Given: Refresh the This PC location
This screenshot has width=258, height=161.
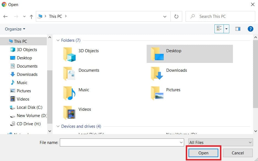Looking at the screenshot, I should [176, 16].
